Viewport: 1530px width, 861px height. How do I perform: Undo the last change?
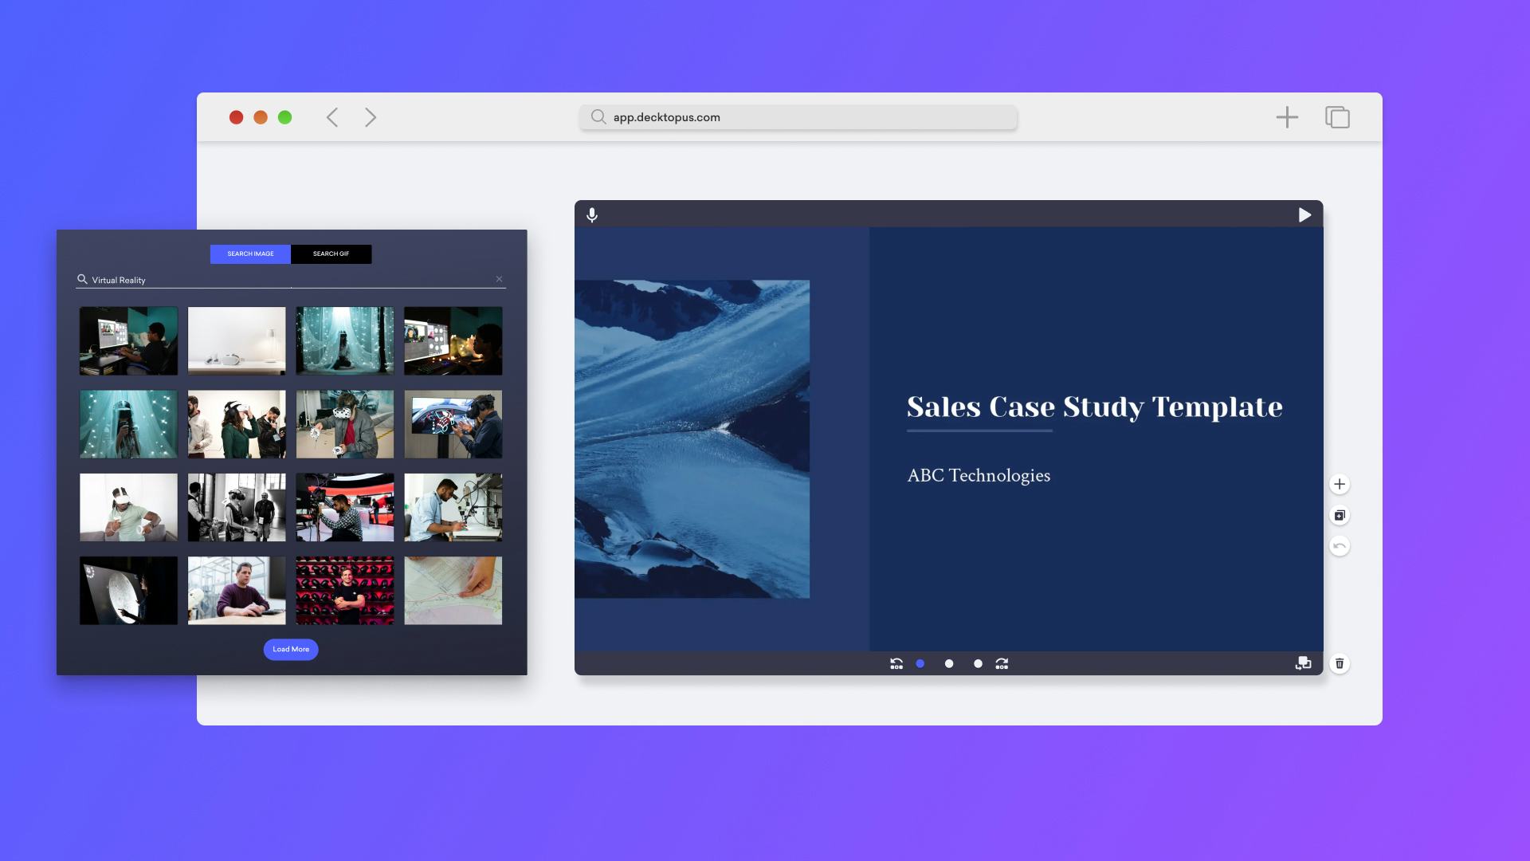pyautogui.click(x=1340, y=546)
